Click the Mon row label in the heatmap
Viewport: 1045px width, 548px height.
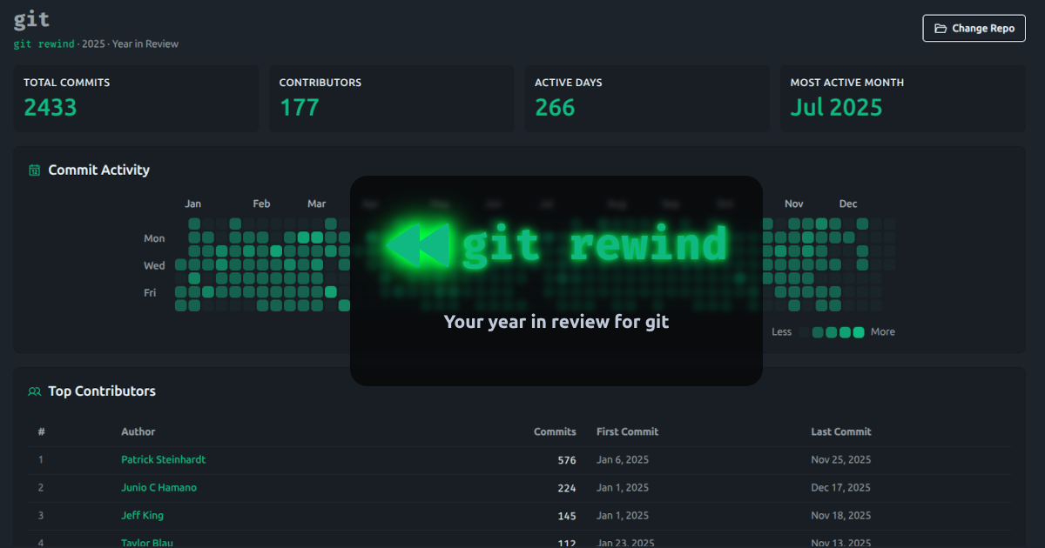tap(154, 237)
